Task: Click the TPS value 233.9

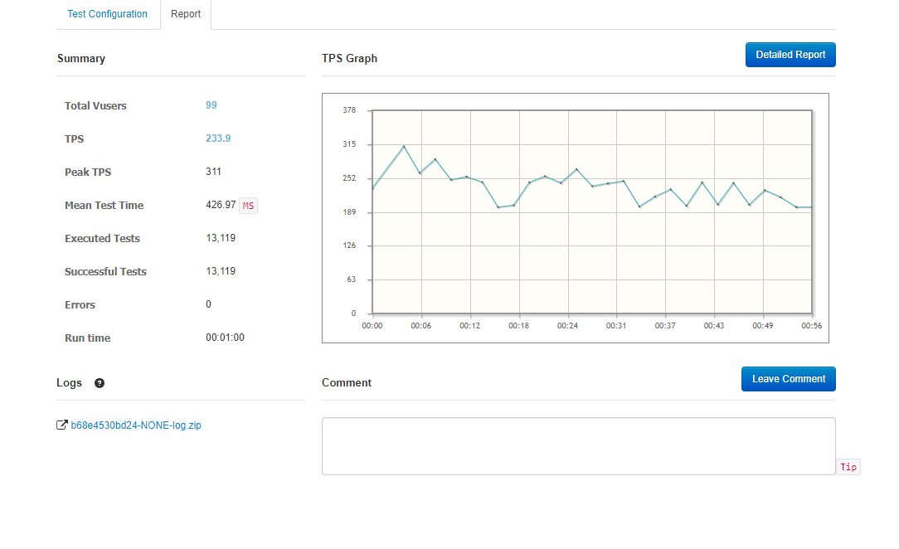Action: pyautogui.click(x=218, y=138)
